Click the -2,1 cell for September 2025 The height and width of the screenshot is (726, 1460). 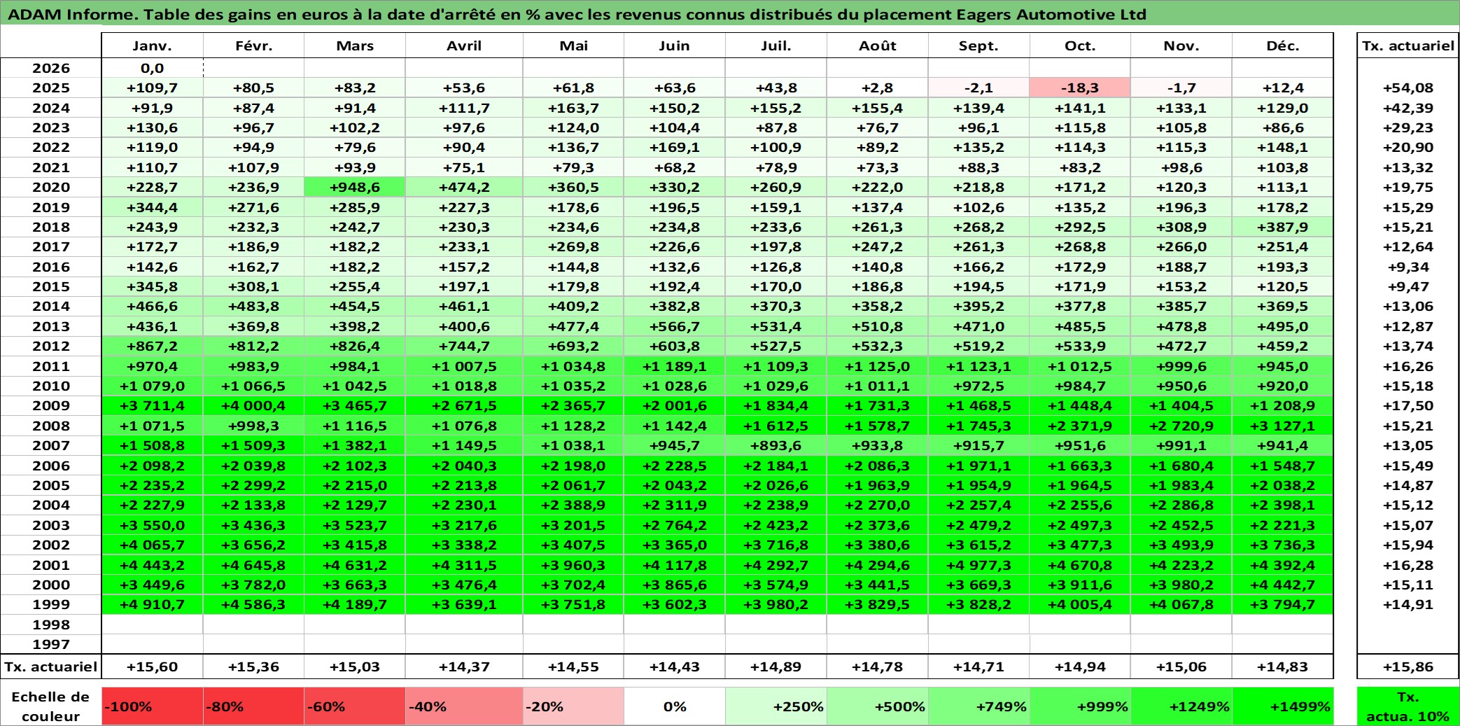978,88
